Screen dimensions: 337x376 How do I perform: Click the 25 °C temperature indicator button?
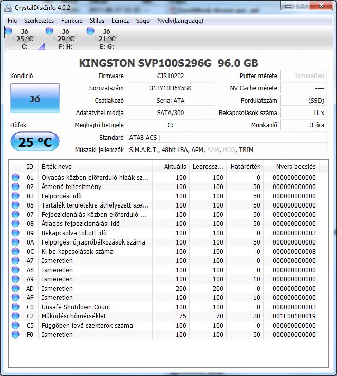(x=35, y=142)
